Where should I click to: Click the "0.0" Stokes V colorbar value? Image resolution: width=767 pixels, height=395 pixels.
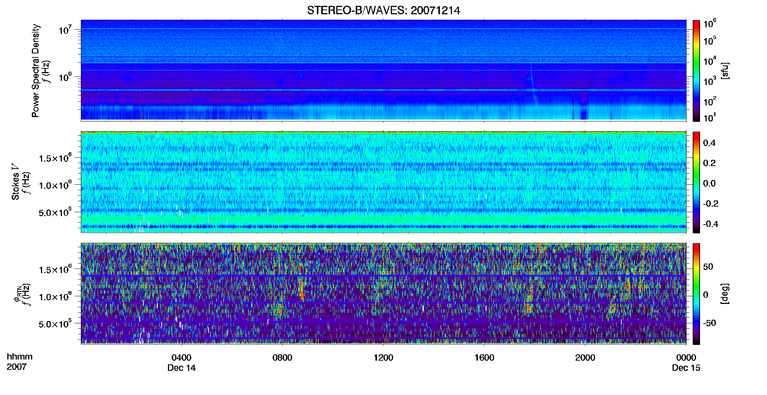point(709,184)
